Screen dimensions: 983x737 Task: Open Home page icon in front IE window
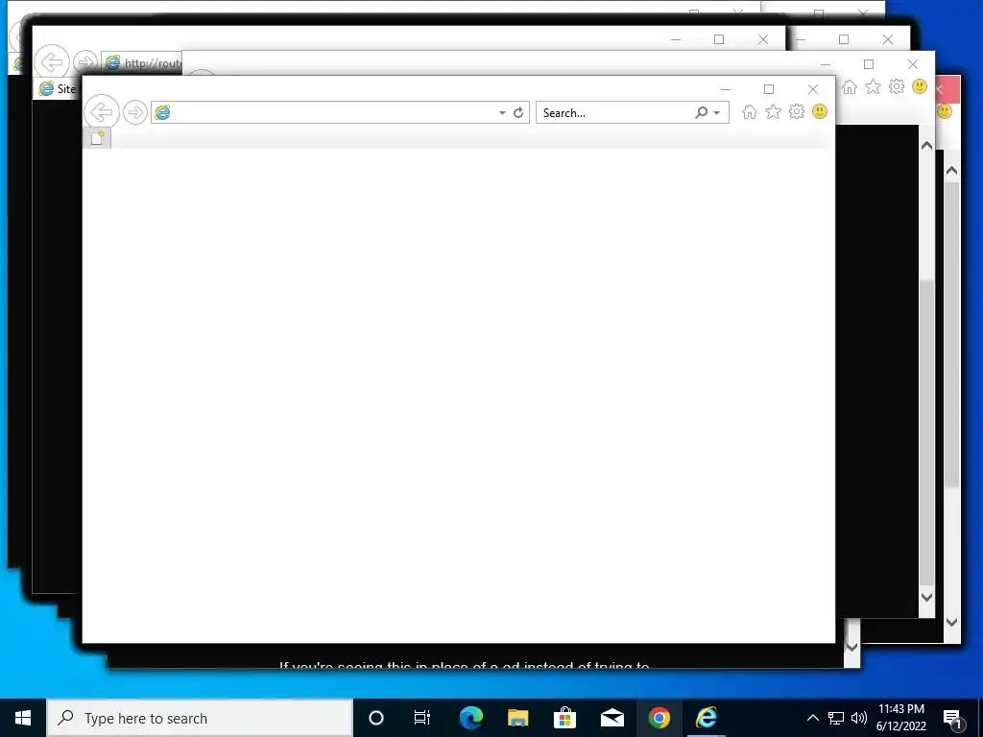pyautogui.click(x=749, y=112)
